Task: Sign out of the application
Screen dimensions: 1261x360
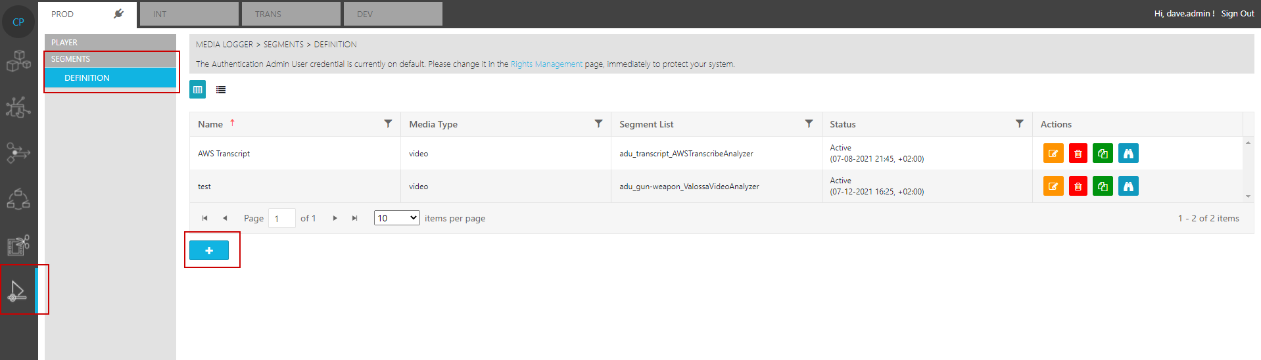Action: pyautogui.click(x=1237, y=14)
